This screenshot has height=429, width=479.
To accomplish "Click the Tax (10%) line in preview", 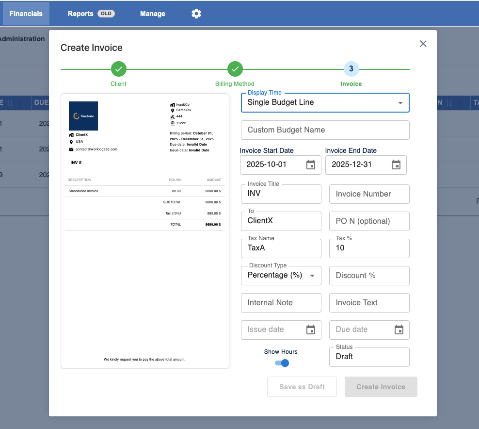I will point(144,214).
